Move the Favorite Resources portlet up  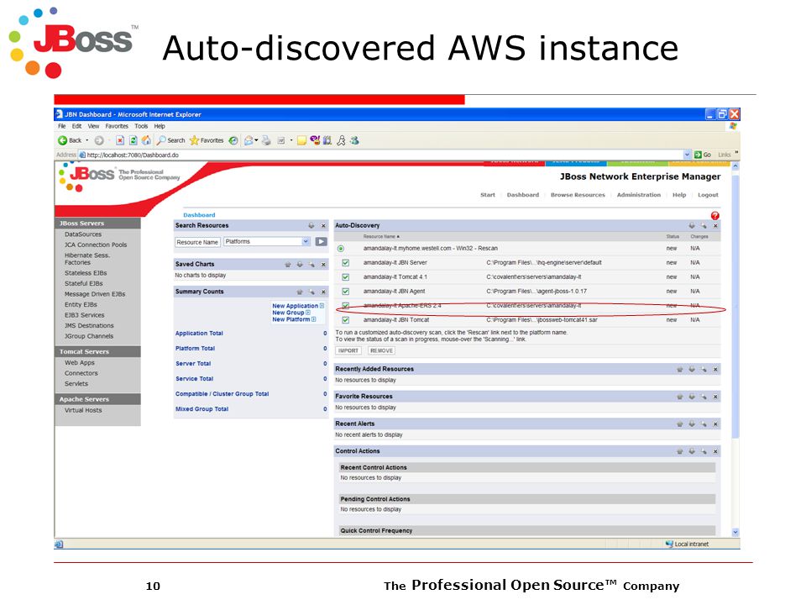(680, 397)
